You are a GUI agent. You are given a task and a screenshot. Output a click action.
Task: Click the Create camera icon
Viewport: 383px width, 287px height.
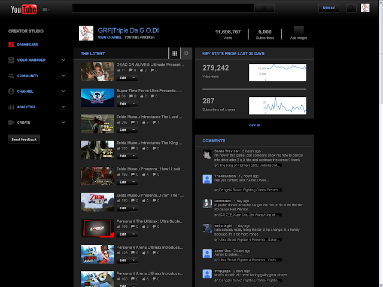[11, 123]
